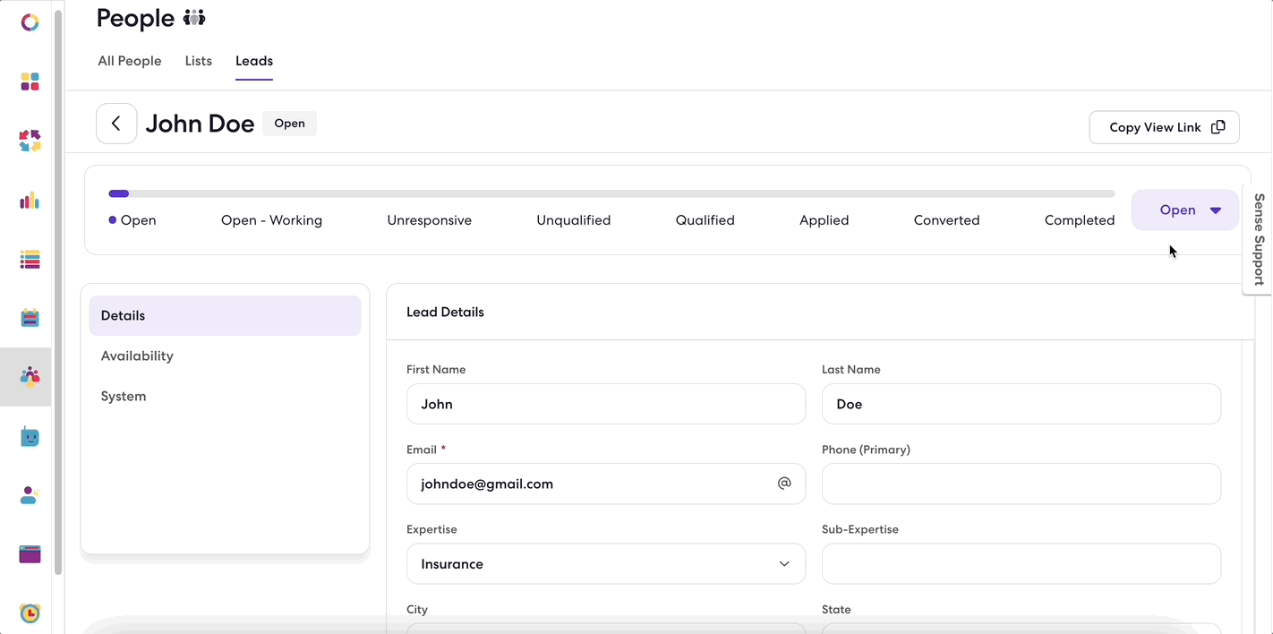Image resolution: width=1273 pixels, height=634 pixels.
Task: Click the First Name input field
Action: 606,404
